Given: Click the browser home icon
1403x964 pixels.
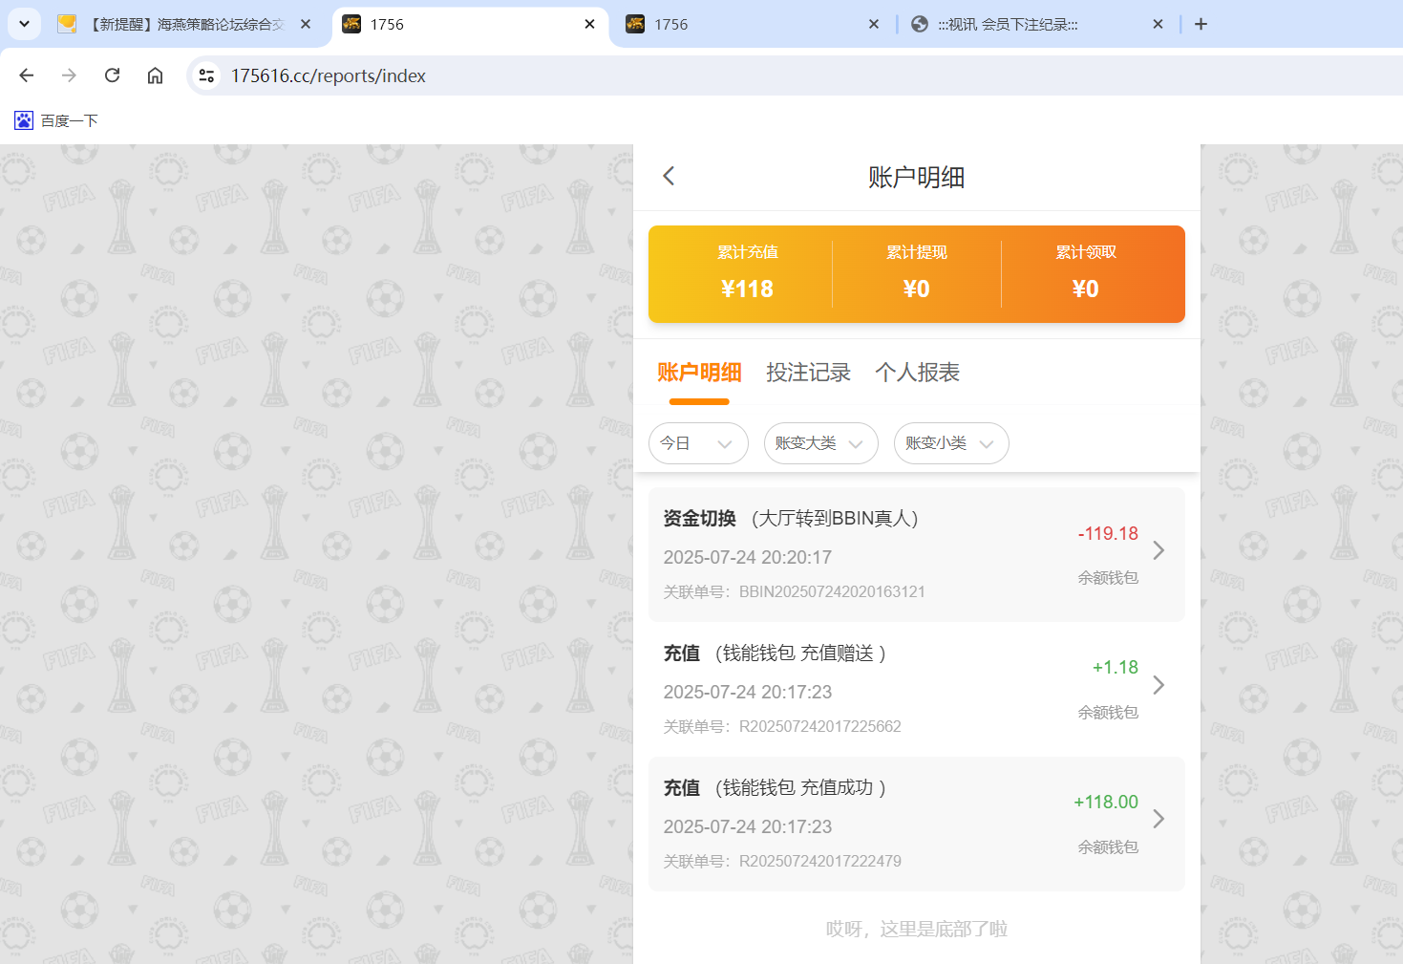Looking at the screenshot, I should tap(155, 75).
